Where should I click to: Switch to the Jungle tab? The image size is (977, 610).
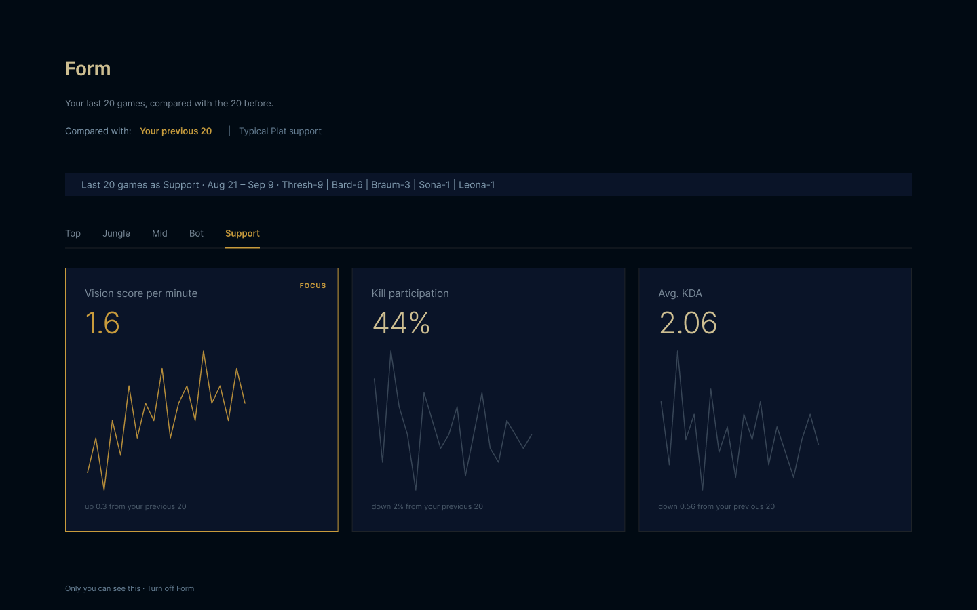coord(116,233)
